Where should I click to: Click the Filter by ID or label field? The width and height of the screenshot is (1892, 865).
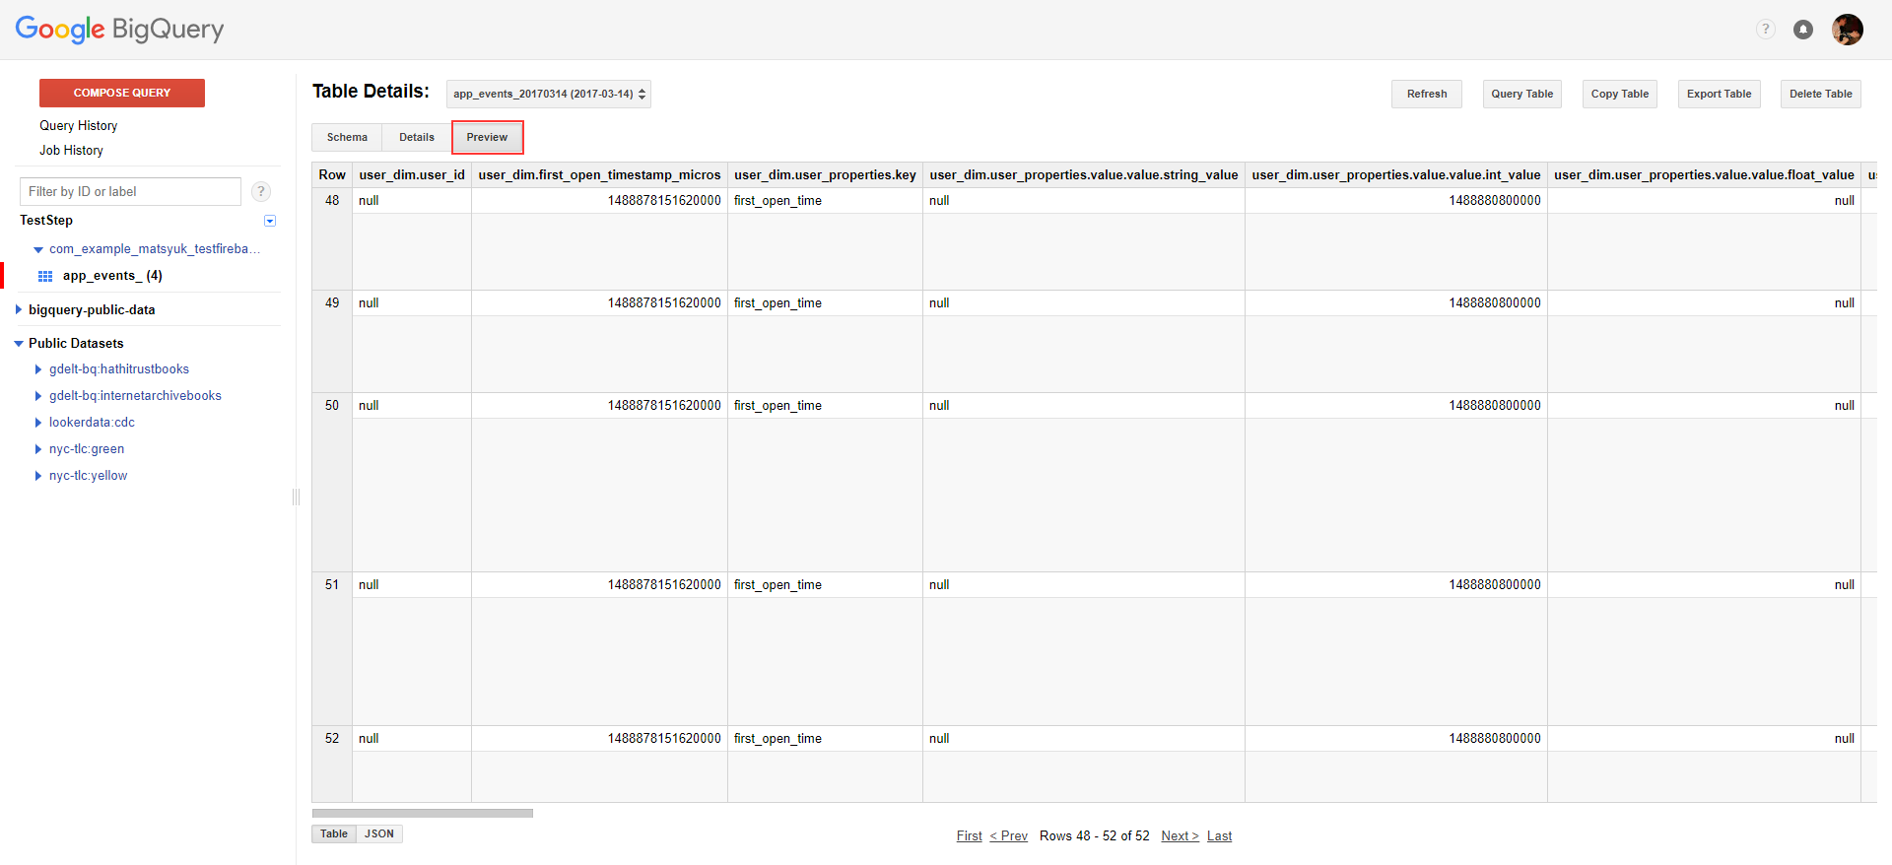coord(130,191)
